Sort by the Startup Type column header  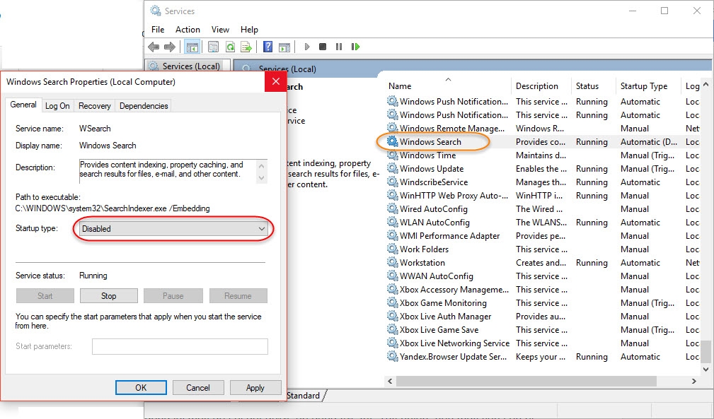pos(644,86)
